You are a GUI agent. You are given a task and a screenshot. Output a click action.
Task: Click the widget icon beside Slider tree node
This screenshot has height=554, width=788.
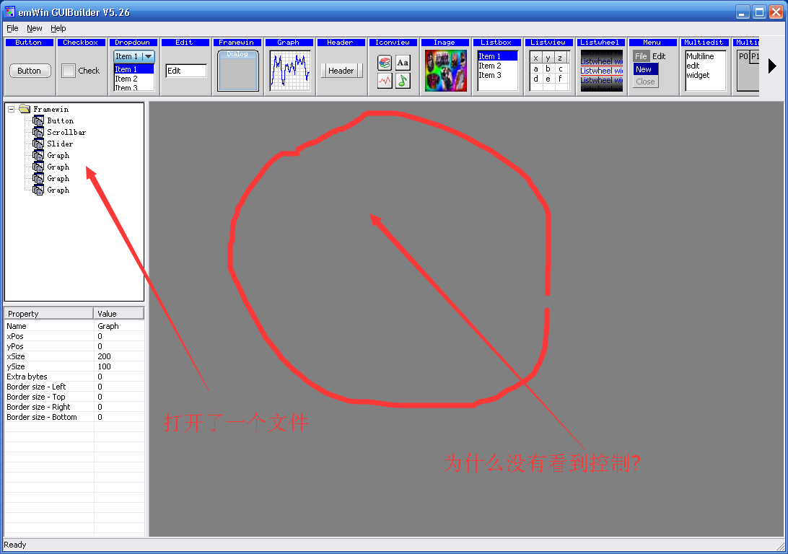point(38,144)
